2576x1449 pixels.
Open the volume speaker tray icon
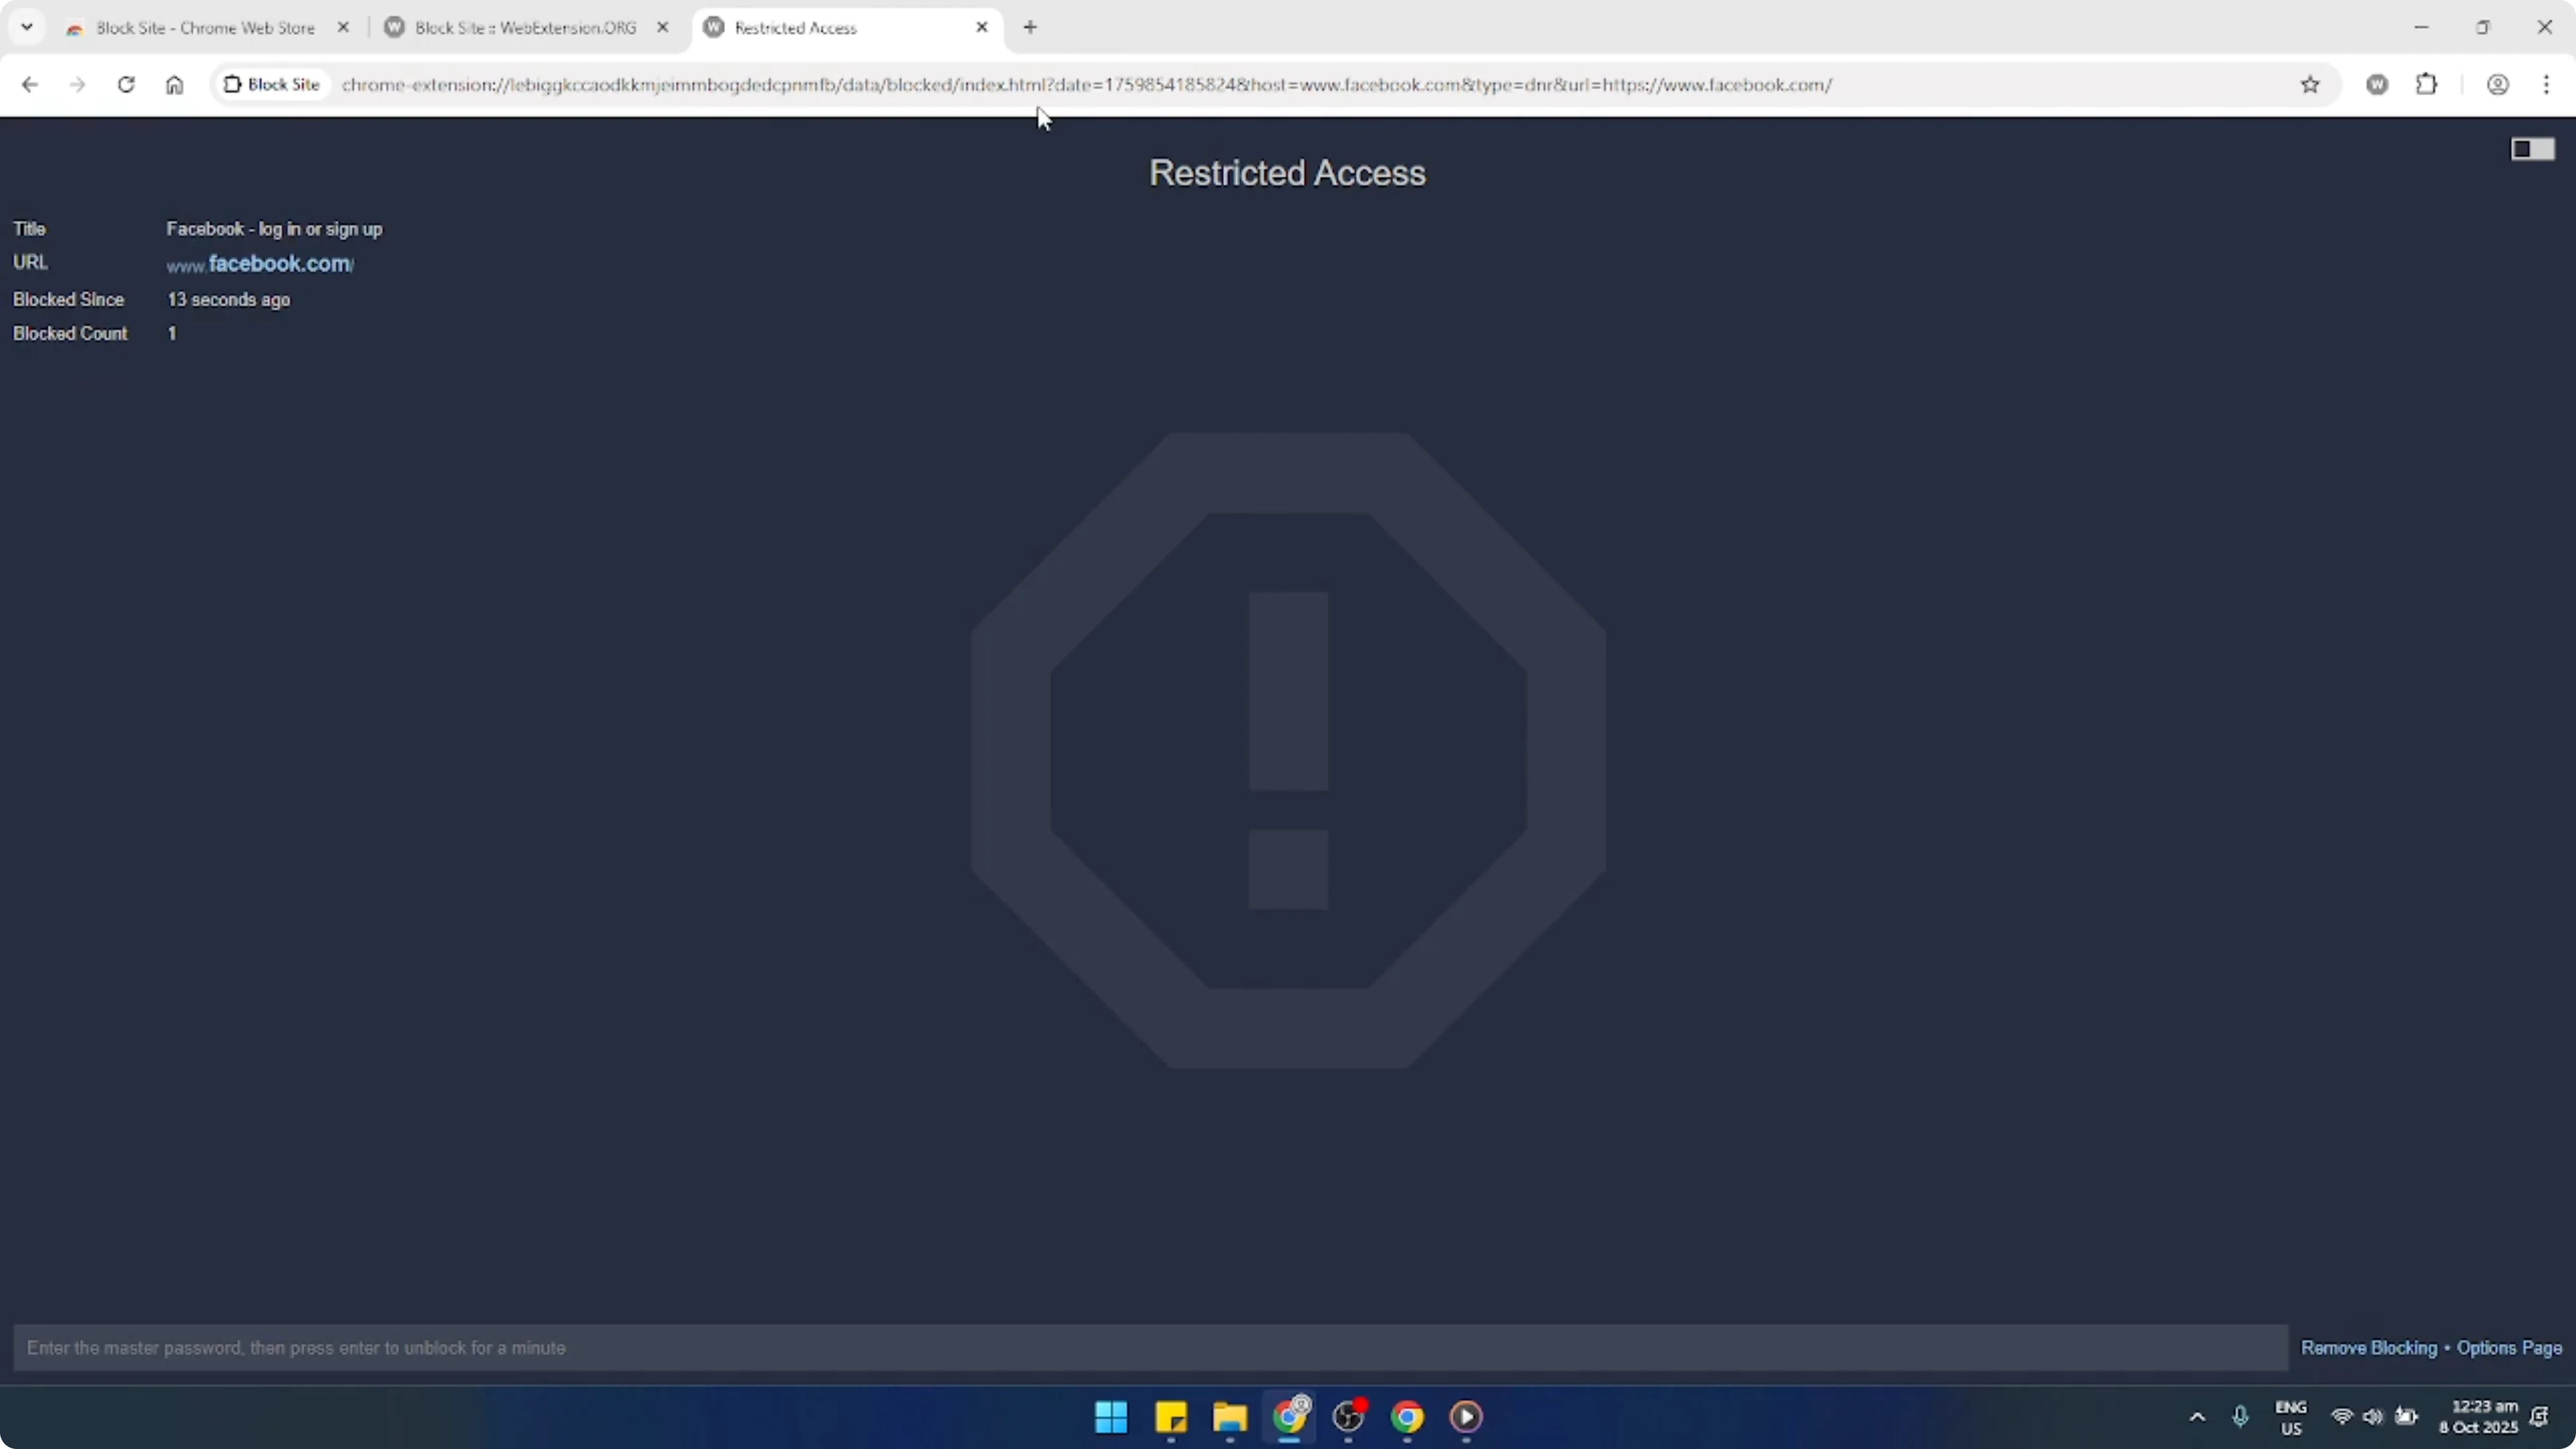2374,1417
